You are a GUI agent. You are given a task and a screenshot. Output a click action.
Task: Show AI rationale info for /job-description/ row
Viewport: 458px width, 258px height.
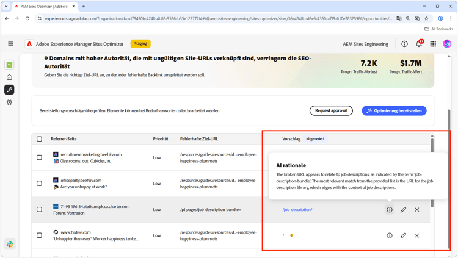click(x=390, y=210)
